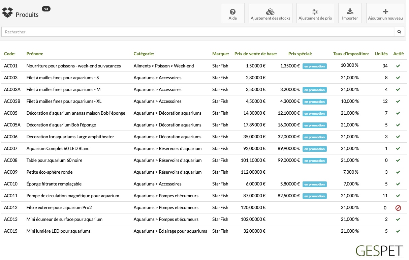Click the 94 product count badge
409x260 pixels.
coord(46,9)
